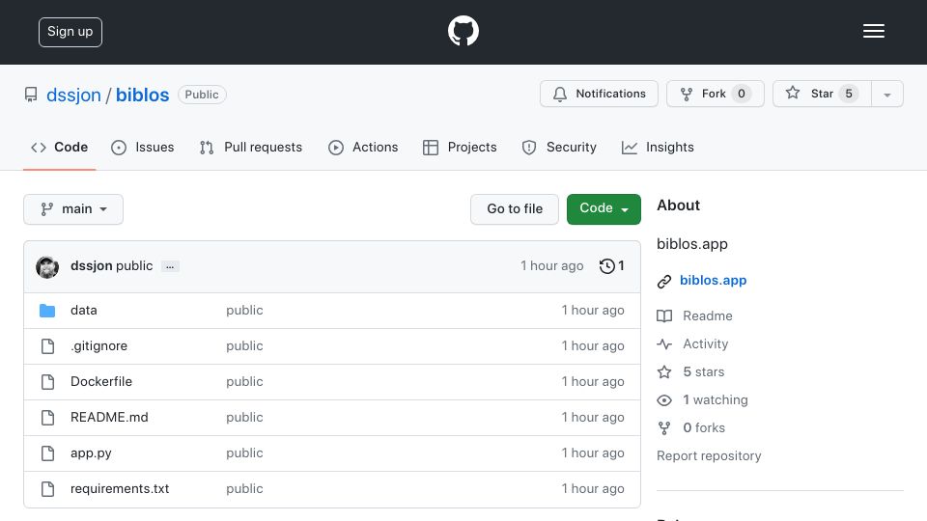The image size is (927, 521).
Task: Click the data folder icon
Action: [x=47, y=311]
